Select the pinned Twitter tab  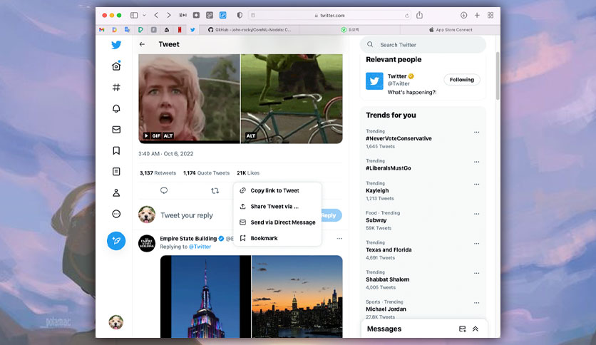[192, 30]
